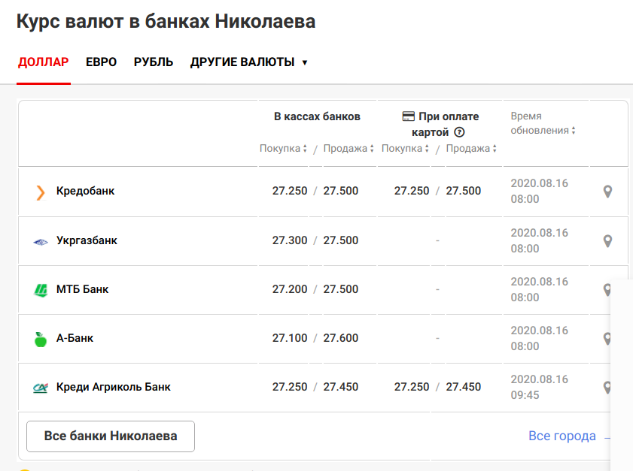The width and height of the screenshot is (633, 471).
Task: Select МТБ Банк buy rate 27.200
Action: pos(290,289)
